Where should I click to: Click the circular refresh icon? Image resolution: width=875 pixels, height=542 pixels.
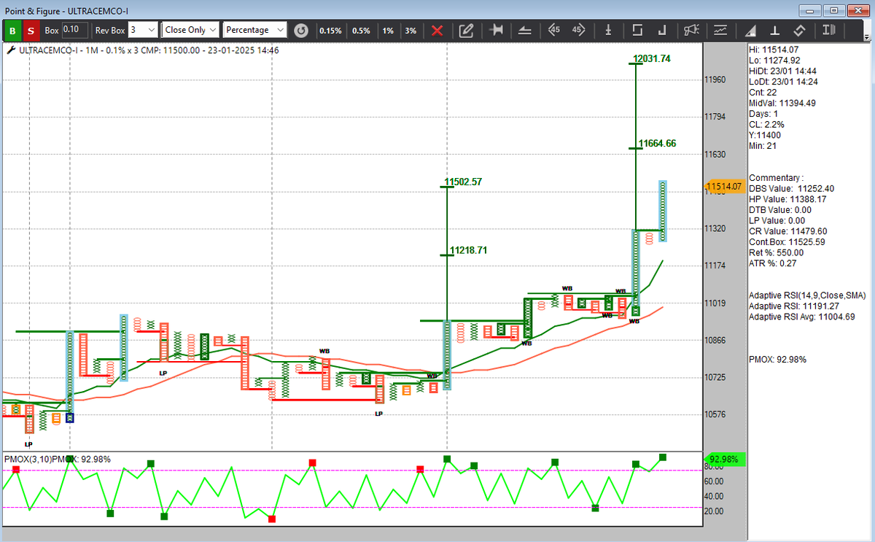[x=300, y=31]
